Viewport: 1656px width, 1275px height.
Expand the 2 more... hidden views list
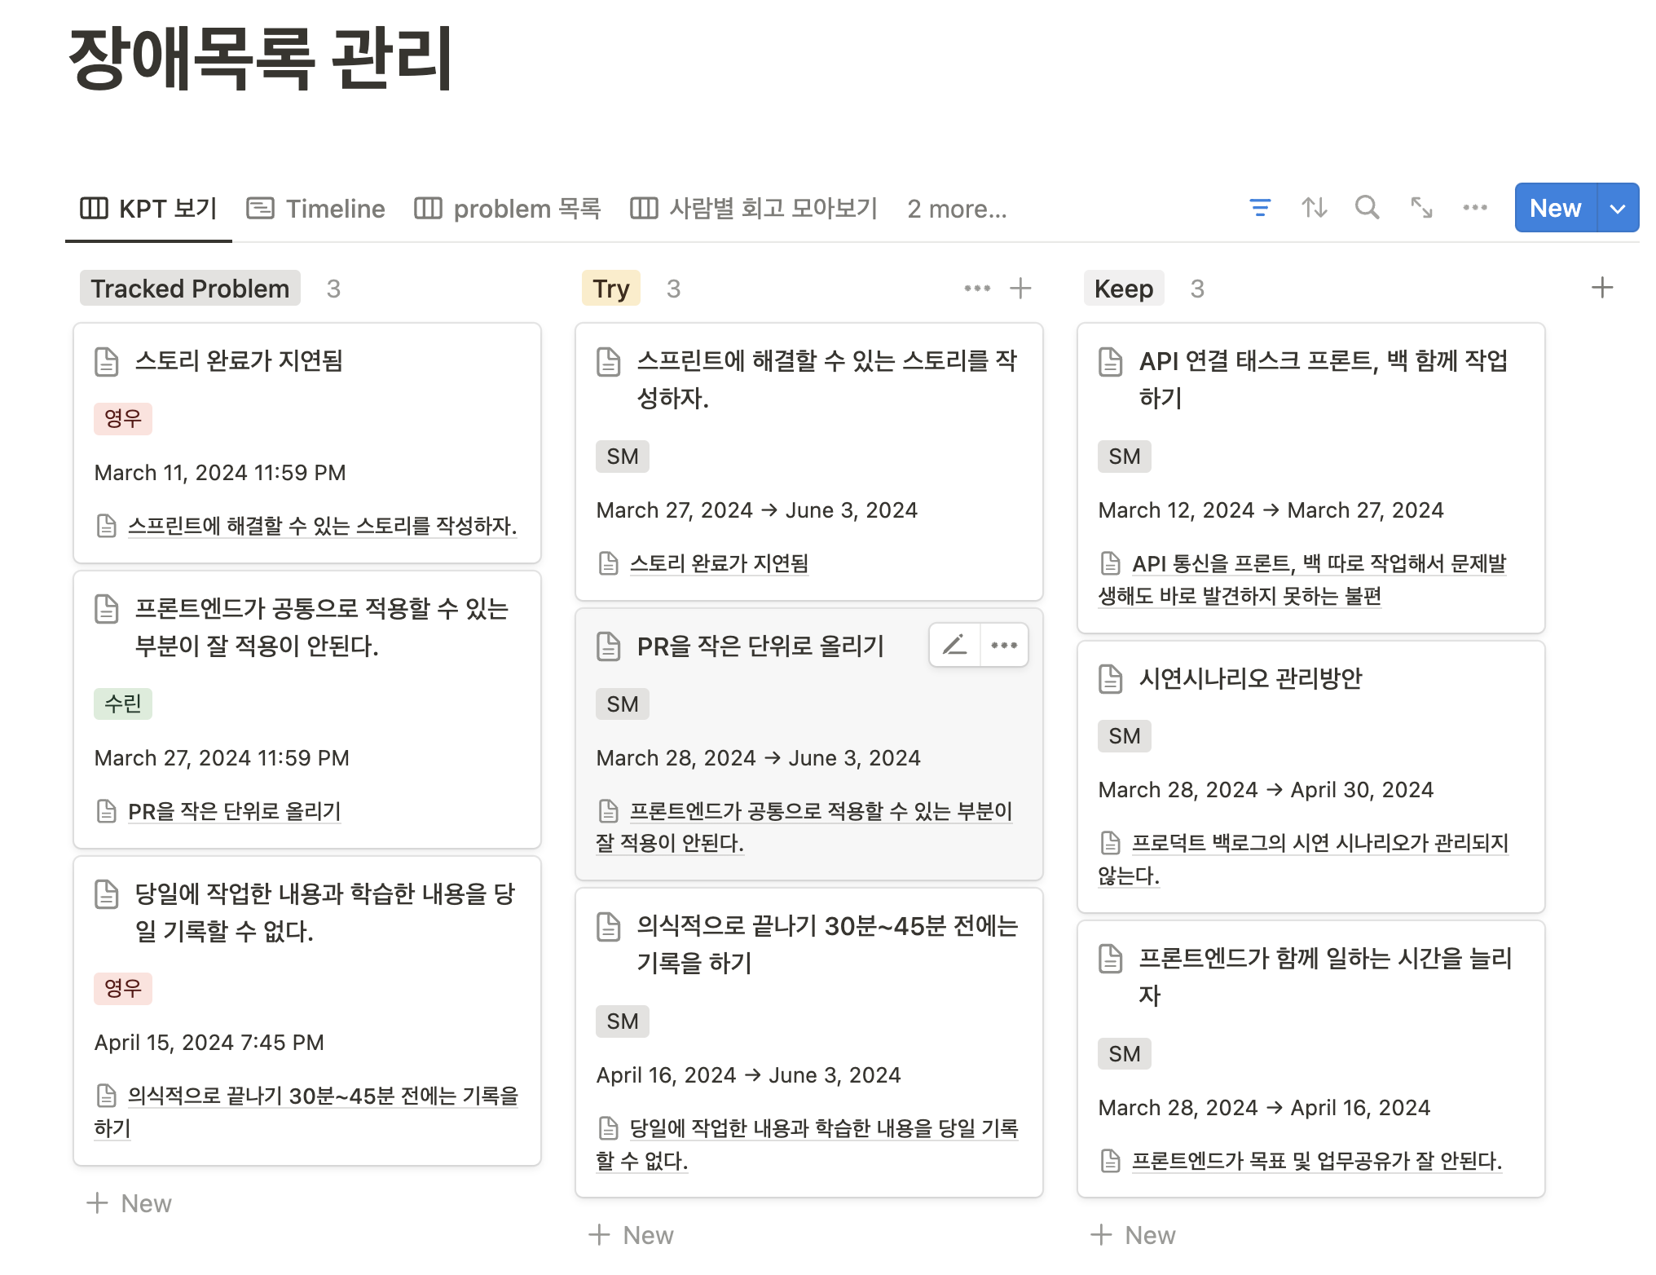957,210
